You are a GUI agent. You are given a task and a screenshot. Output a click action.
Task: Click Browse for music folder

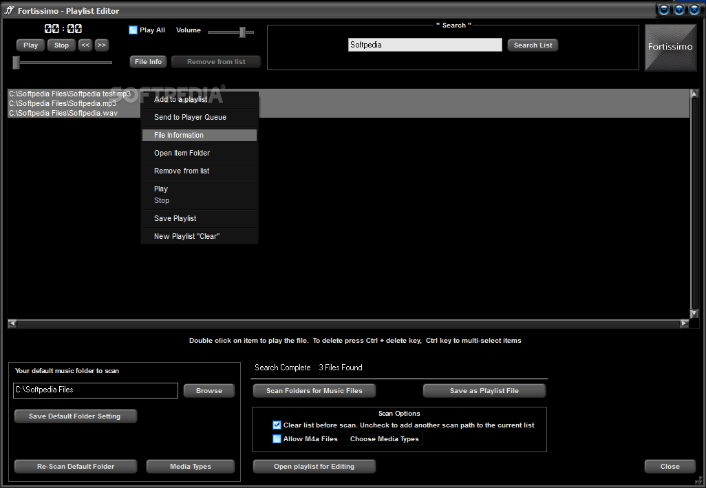click(209, 391)
